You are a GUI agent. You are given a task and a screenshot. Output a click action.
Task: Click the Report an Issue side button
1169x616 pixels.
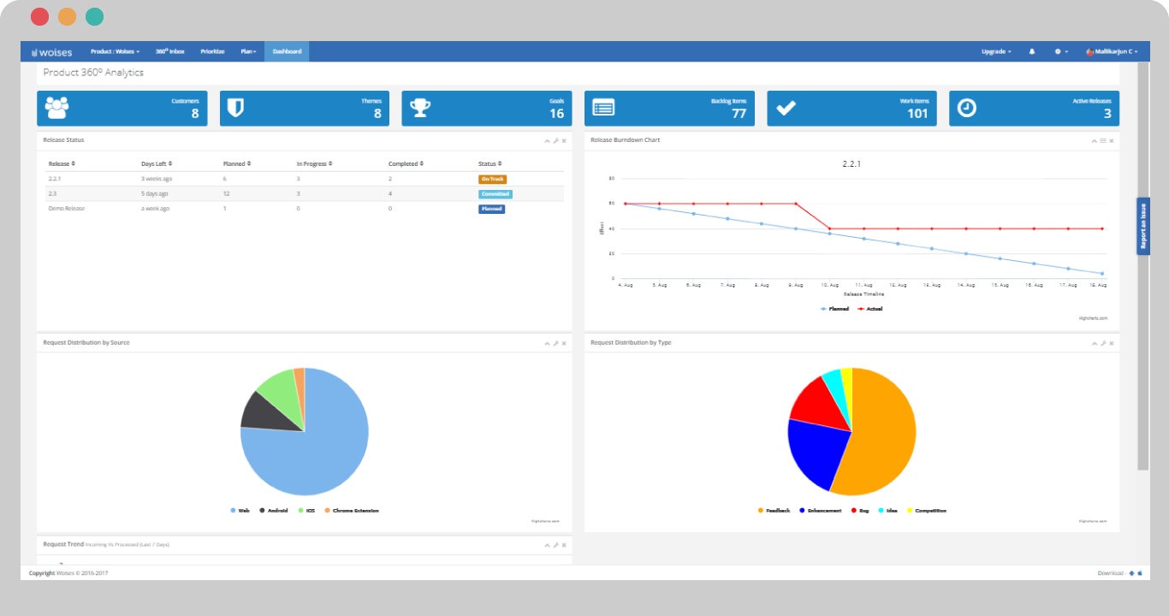coord(1143,226)
